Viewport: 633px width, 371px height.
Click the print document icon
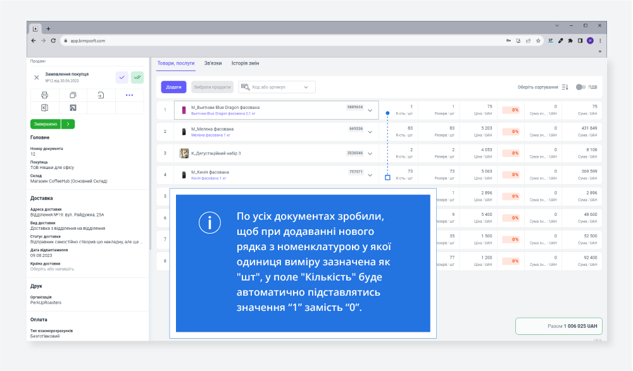(44, 95)
